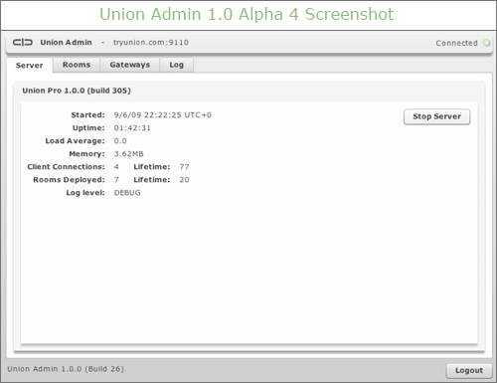Click the Union Admin 1.0 Alpha 4 Screenshot heading
Image resolution: width=497 pixels, height=383 pixels.
247,14
